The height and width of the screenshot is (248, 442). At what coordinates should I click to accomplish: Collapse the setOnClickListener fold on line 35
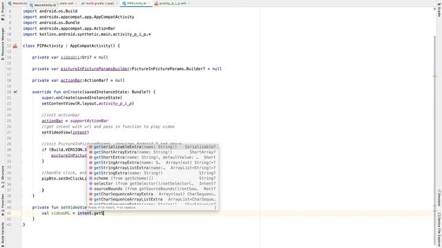[x=21, y=178]
